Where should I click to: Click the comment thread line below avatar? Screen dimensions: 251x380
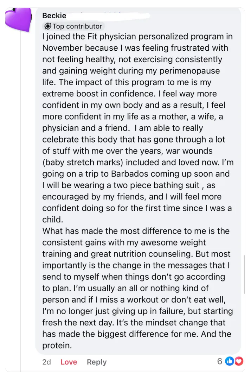click(x=21, y=201)
